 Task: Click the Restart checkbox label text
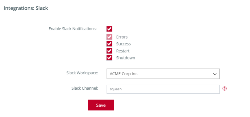123,51
